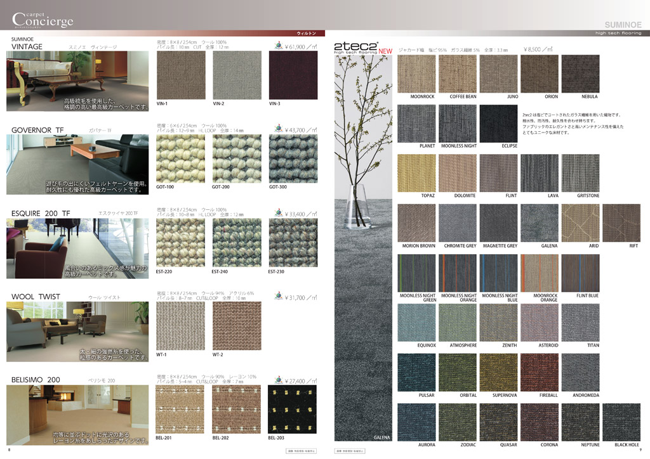Select the black BEL-203 dotted swatch

tap(292, 410)
